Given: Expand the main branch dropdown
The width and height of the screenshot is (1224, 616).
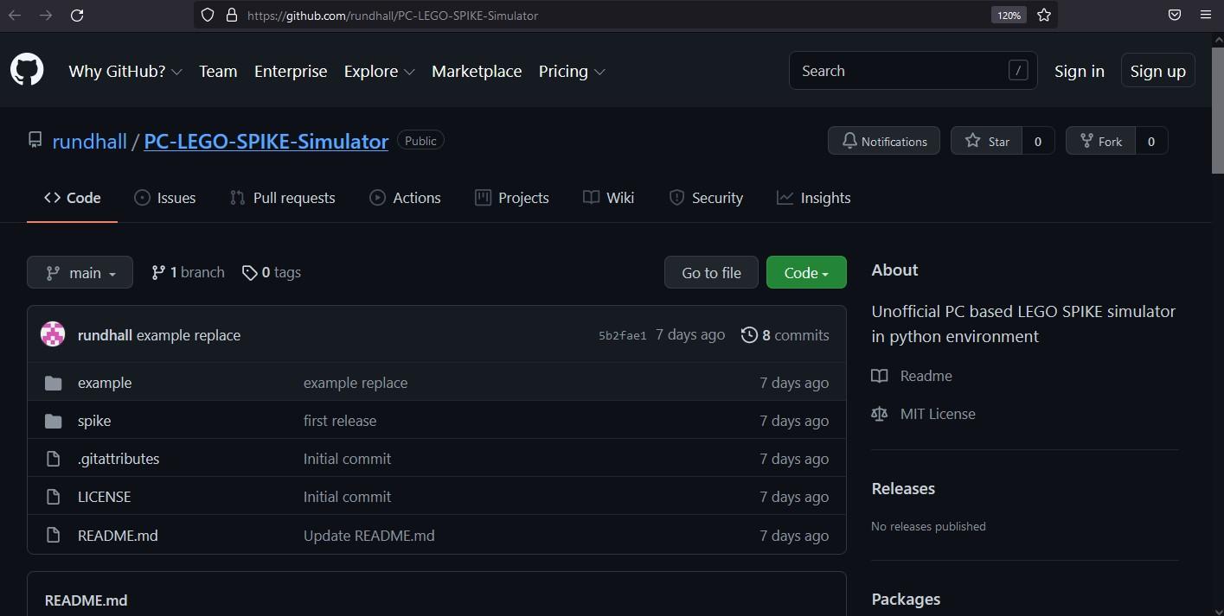Looking at the screenshot, I should pyautogui.click(x=80, y=272).
